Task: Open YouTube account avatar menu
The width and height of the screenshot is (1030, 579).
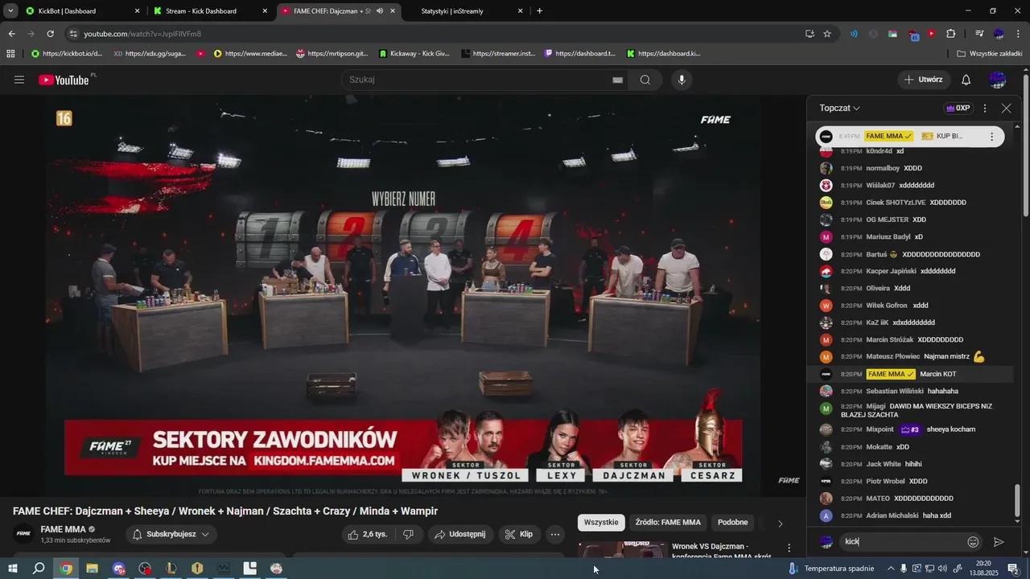Action: click(x=998, y=80)
